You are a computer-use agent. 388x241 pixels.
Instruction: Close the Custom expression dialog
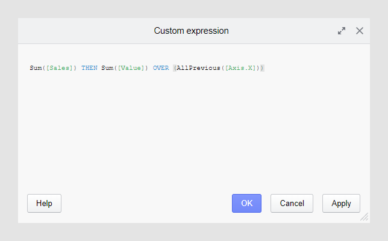(360, 31)
